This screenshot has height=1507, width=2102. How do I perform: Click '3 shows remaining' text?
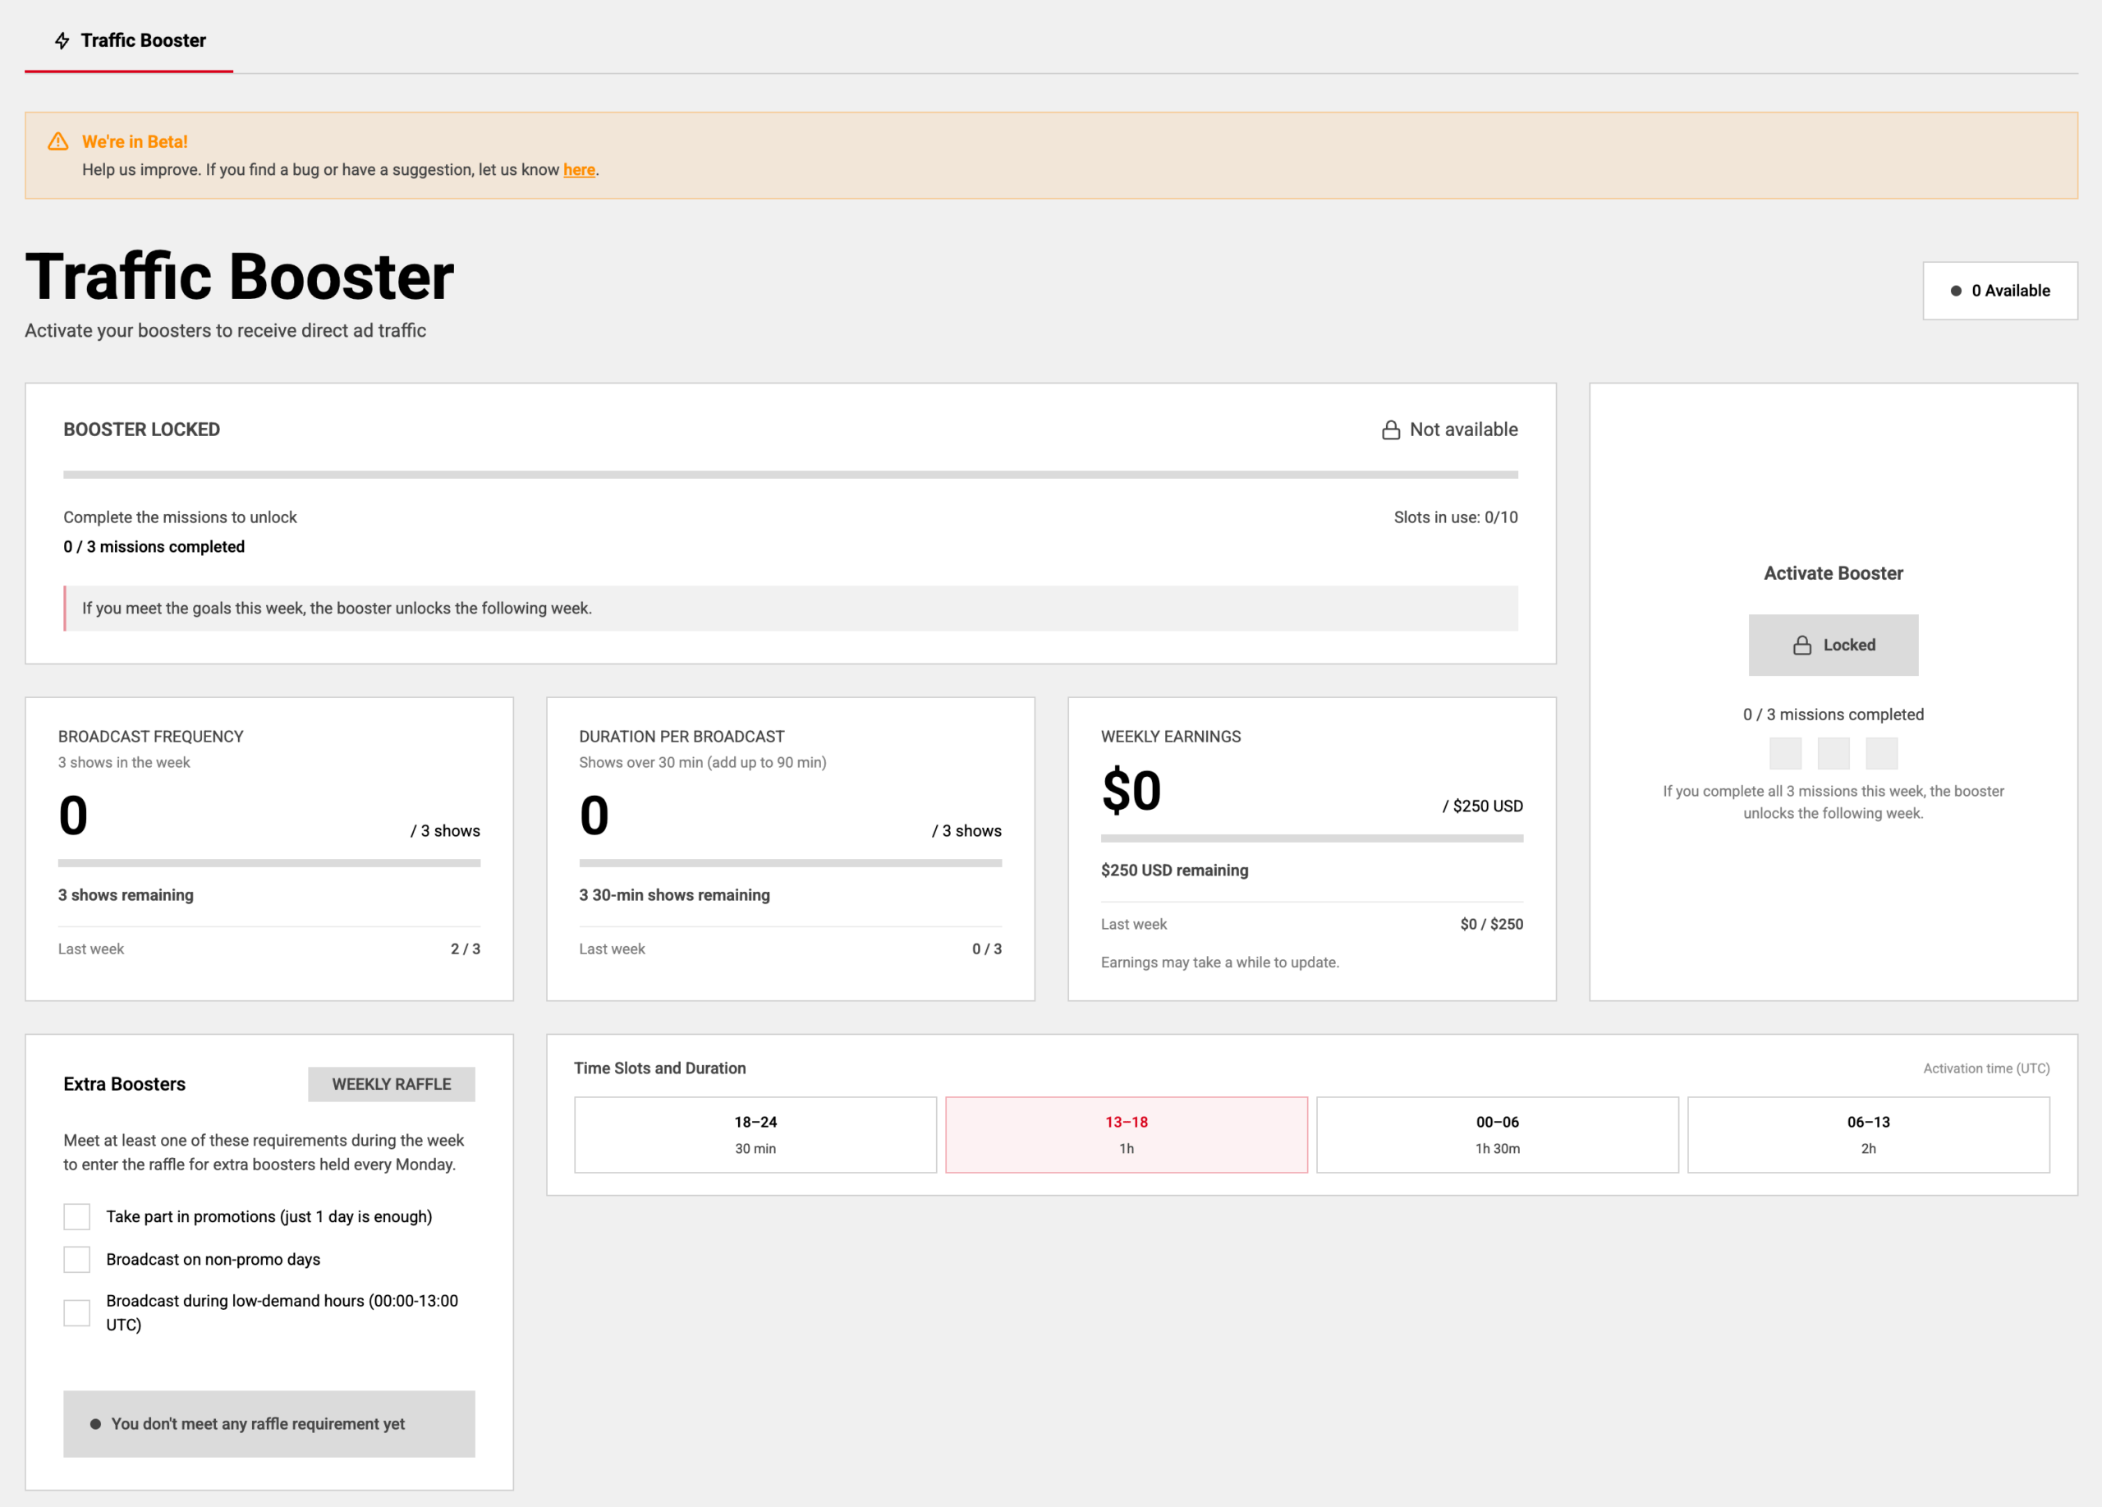126,895
